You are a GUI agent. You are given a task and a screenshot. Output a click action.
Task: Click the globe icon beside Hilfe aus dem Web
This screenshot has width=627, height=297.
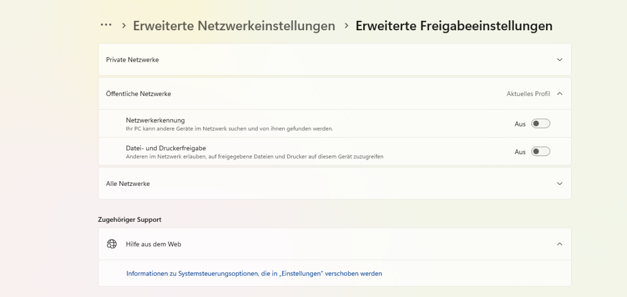click(111, 244)
